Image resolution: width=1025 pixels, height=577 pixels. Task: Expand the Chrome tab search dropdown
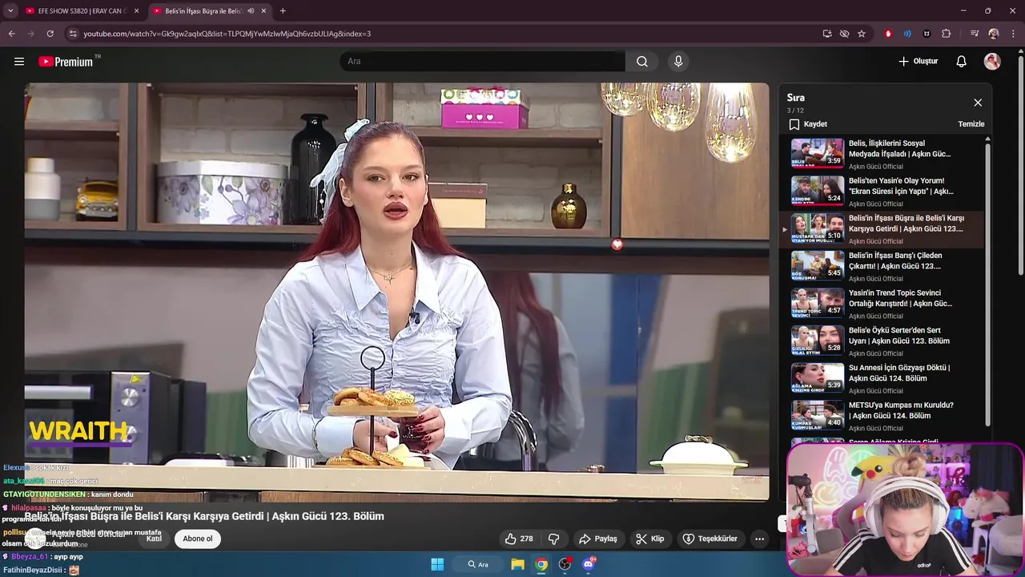10,11
